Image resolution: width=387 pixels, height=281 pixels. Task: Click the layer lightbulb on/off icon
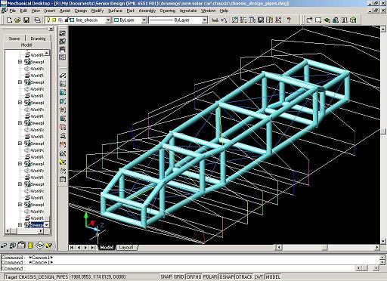point(49,20)
